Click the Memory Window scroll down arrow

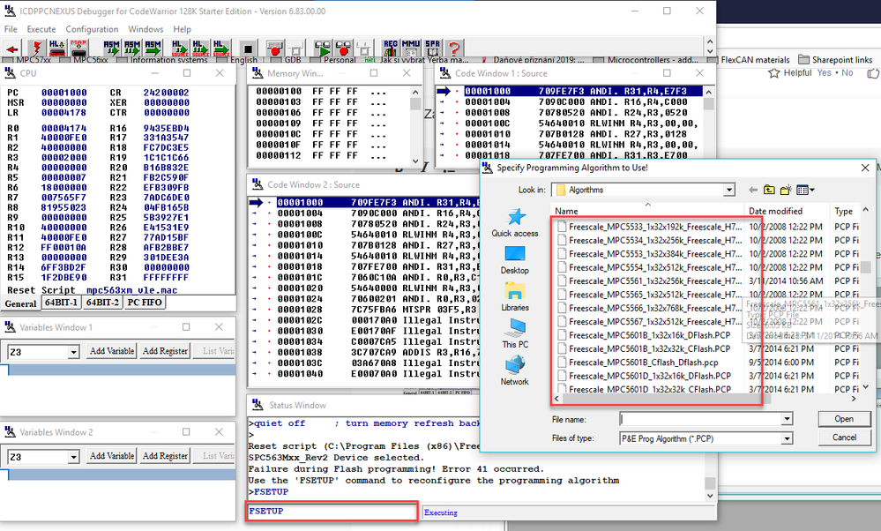pyautogui.click(x=415, y=161)
